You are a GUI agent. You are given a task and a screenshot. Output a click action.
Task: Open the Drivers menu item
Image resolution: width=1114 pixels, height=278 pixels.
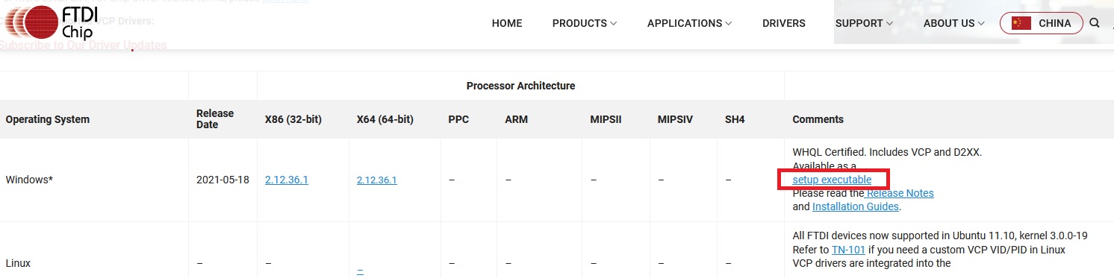(x=784, y=23)
